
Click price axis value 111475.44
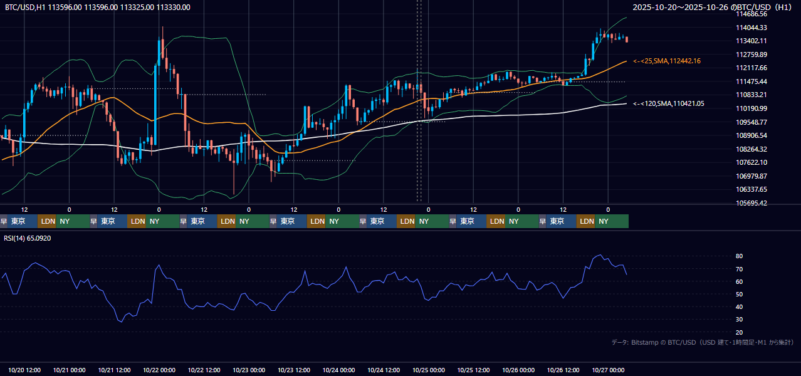tap(751, 81)
